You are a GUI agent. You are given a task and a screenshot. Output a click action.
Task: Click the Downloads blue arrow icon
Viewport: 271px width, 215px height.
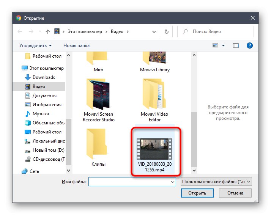[x=28, y=77]
